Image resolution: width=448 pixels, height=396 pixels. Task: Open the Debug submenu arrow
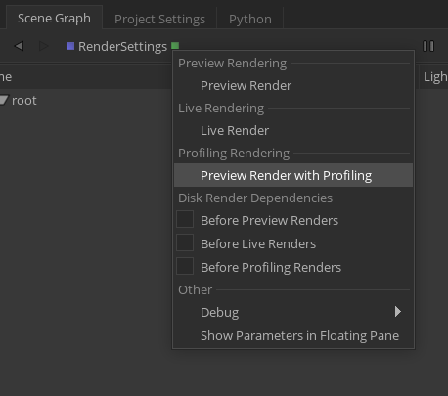[397, 312]
